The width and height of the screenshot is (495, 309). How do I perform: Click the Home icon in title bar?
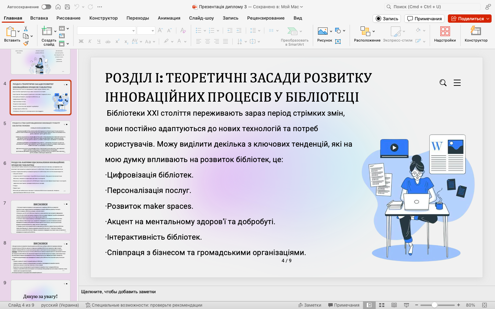click(58, 7)
